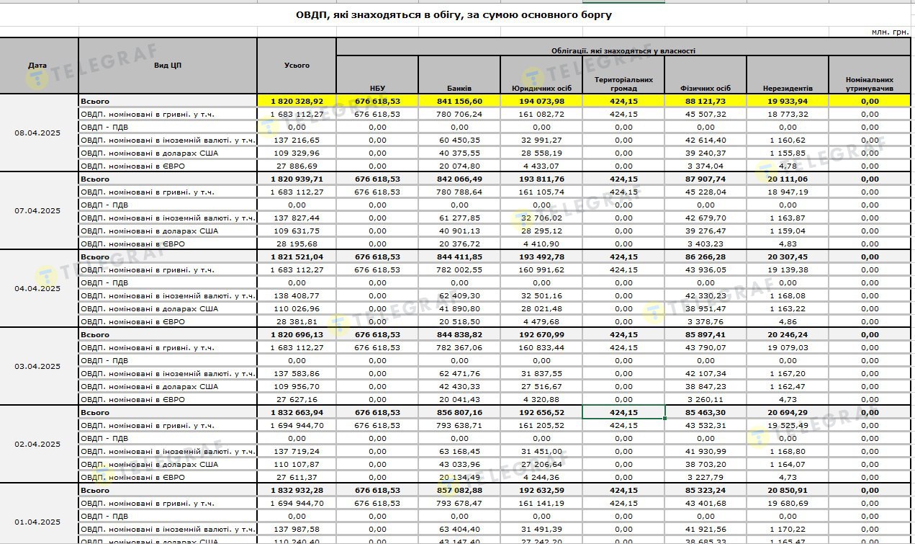This screenshot has height=544, width=915.
Task: Click the cell with value 85 897,41
Action: click(706, 334)
